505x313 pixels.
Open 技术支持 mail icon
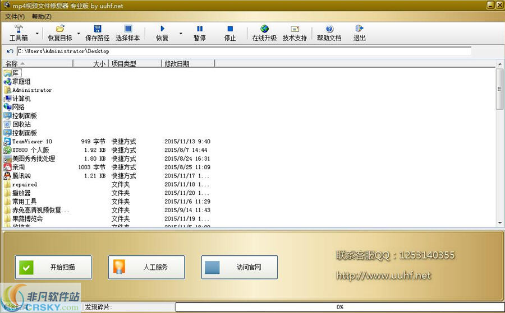295,29
